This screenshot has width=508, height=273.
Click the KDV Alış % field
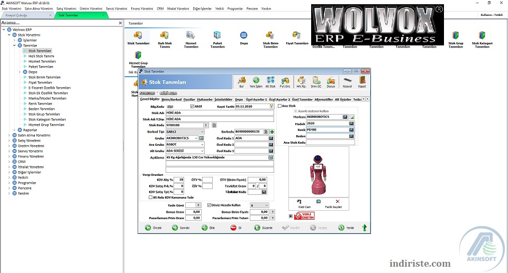point(179,180)
